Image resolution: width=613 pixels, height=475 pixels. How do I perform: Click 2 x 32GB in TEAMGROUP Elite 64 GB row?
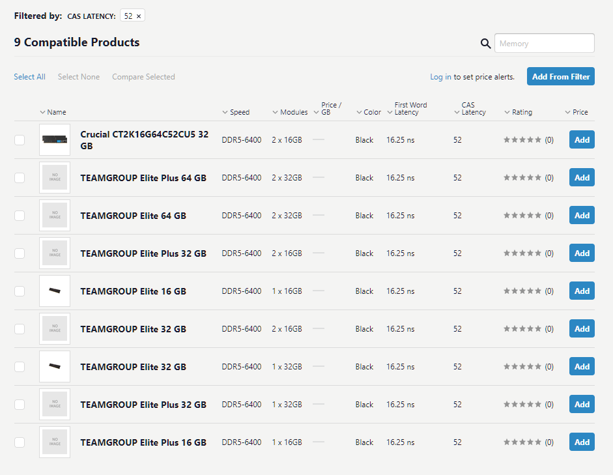[x=287, y=216]
